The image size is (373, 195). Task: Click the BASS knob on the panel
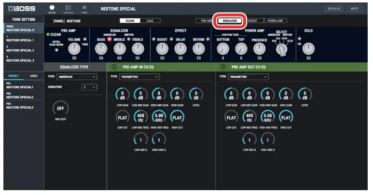pyautogui.click(x=101, y=49)
